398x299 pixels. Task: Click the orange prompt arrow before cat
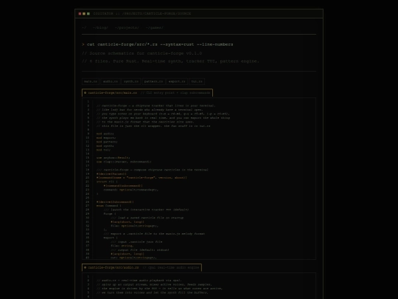[x=83, y=44]
